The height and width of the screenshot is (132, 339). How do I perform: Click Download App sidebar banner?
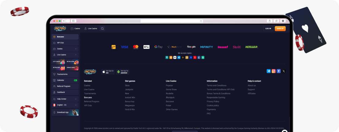click(65, 112)
